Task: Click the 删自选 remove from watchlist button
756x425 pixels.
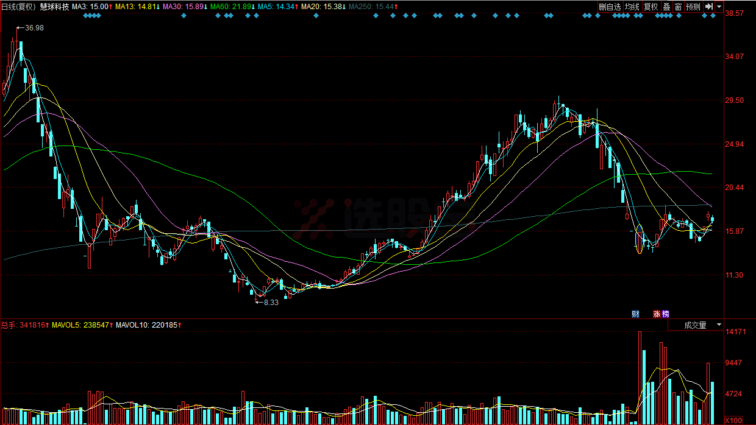Action: click(x=610, y=7)
